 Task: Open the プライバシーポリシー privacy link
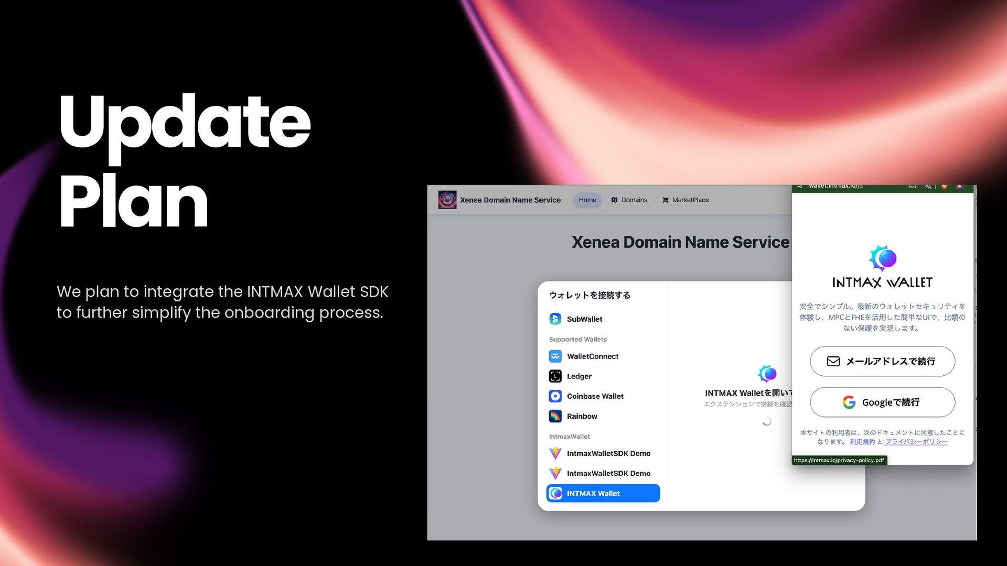(x=916, y=442)
